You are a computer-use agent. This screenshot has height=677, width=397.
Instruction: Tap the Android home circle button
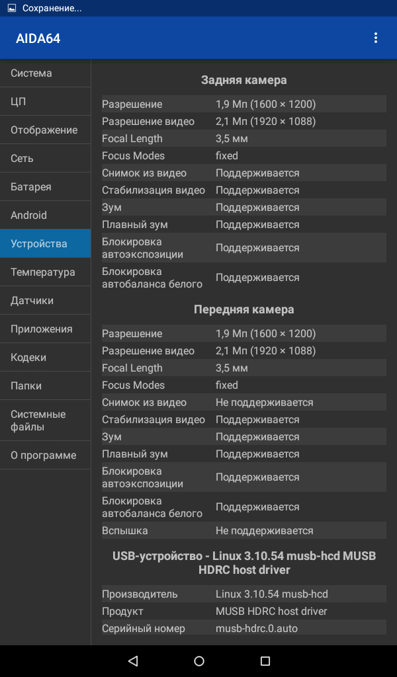(198, 660)
